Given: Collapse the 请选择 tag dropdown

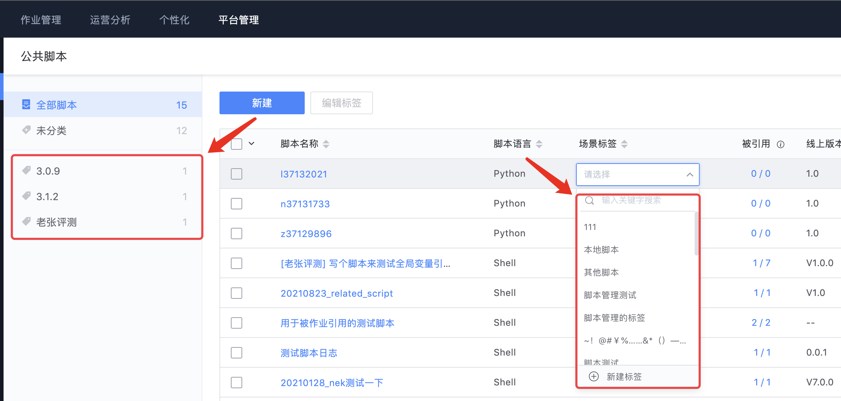Looking at the screenshot, I should pos(690,175).
